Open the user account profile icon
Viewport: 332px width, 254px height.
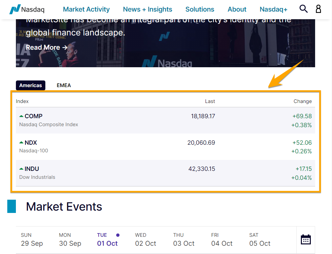318,9
